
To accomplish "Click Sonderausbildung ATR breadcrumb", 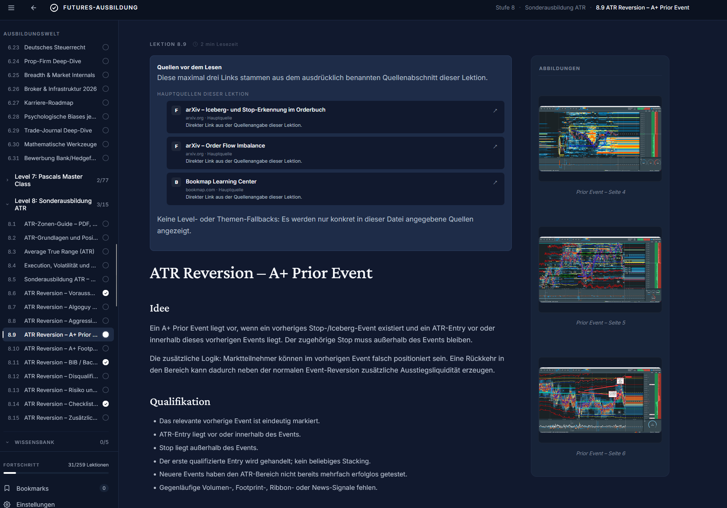I will coord(555,8).
